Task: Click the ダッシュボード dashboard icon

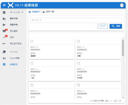Action: (4, 12)
